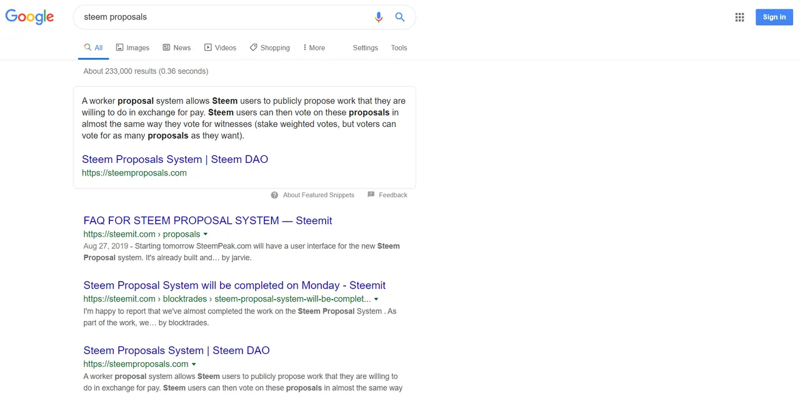Click 'About 233,000 results' stats text
Viewport: 800px width, 394px height.
pos(146,71)
